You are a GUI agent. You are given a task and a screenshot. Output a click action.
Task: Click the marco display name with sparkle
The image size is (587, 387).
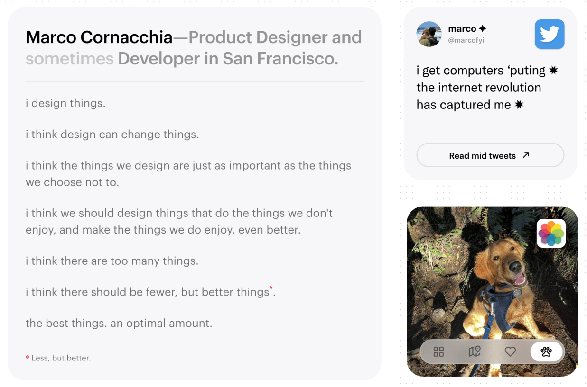pyautogui.click(x=467, y=29)
